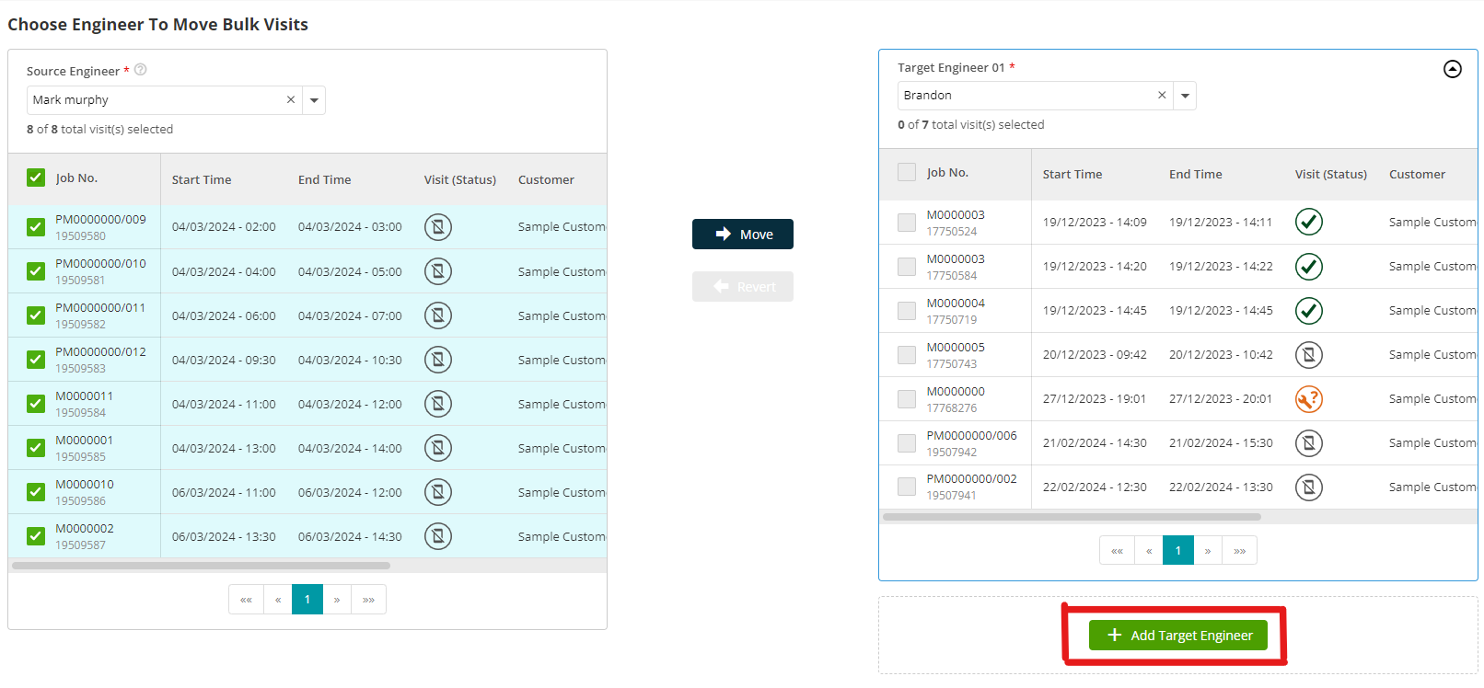
Task: Check the box for job M0000005
Action: point(907,354)
